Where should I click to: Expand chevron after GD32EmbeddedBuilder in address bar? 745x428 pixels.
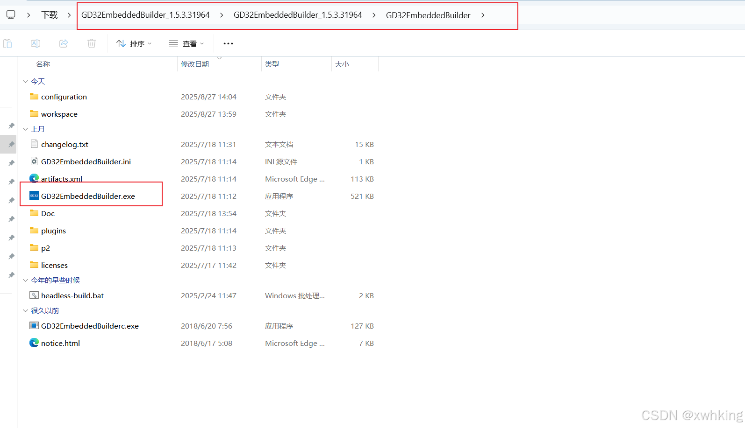click(483, 15)
